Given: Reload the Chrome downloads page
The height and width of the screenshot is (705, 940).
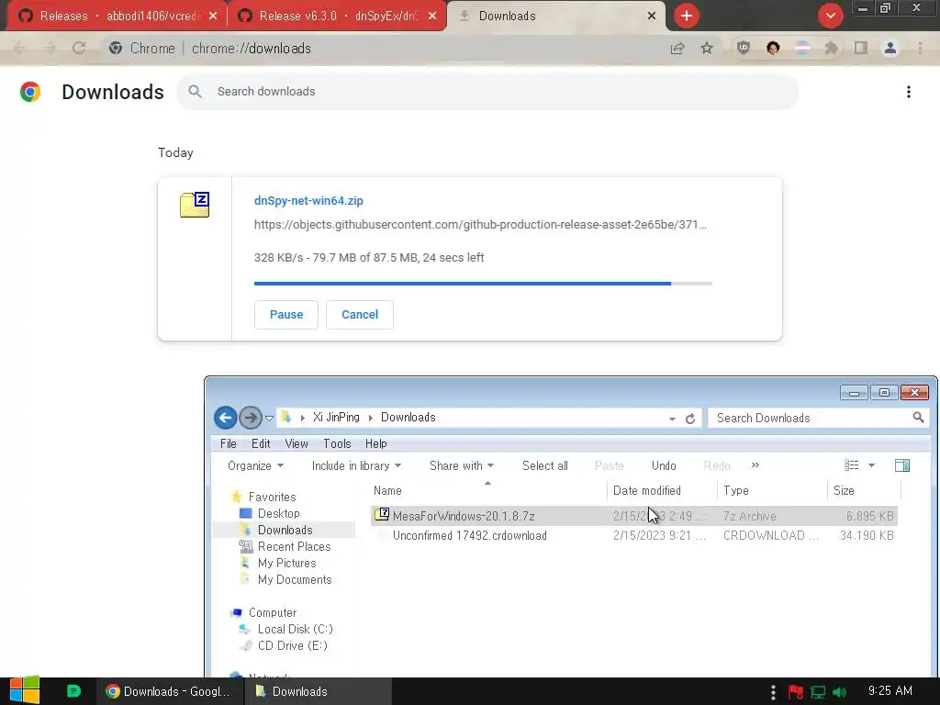Looking at the screenshot, I should tap(79, 49).
